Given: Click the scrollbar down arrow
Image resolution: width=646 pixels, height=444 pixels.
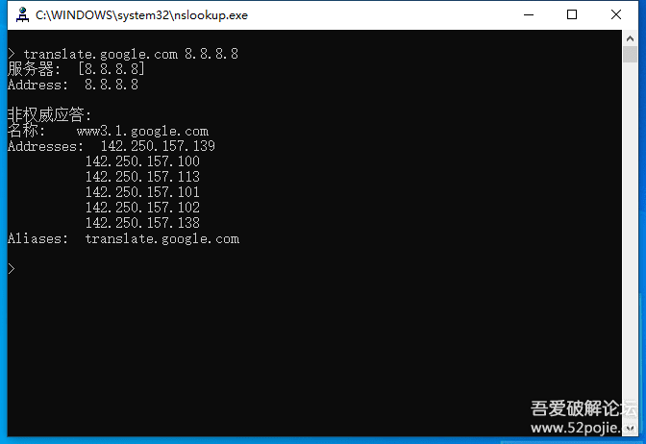Looking at the screenshot, I should click(x=630, y=429).
